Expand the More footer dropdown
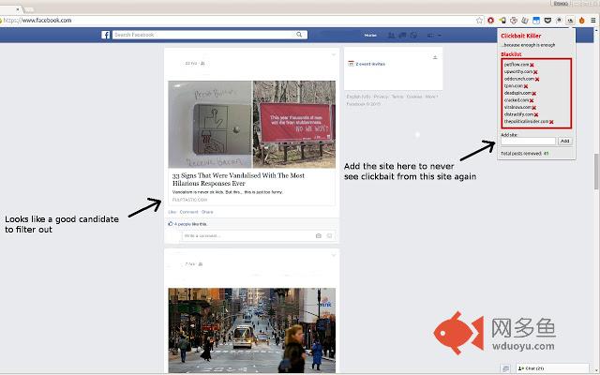This screenshot has width=600, height=375. 431,97
